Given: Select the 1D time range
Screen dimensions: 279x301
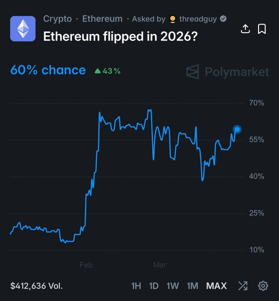Looking at the screenshot, I should (x=154, y=286).
